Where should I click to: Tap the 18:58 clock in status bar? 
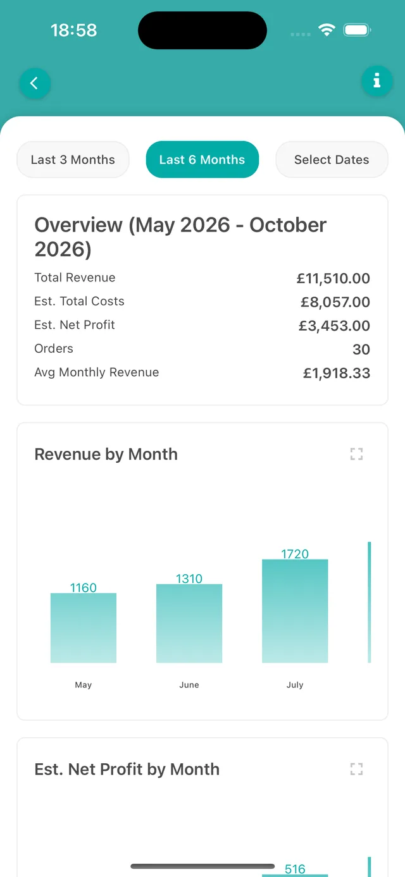coord(73,30)
